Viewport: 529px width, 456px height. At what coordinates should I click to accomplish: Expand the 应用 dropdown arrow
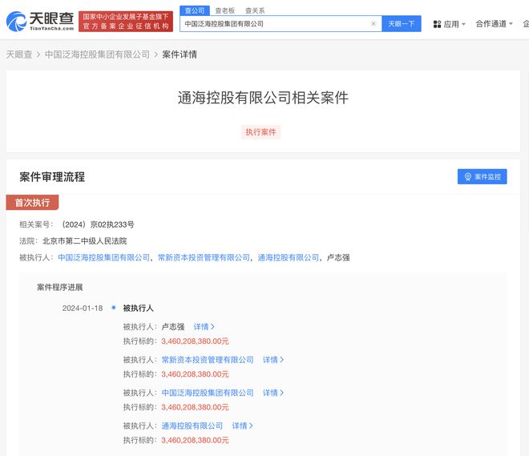(463, 24)
